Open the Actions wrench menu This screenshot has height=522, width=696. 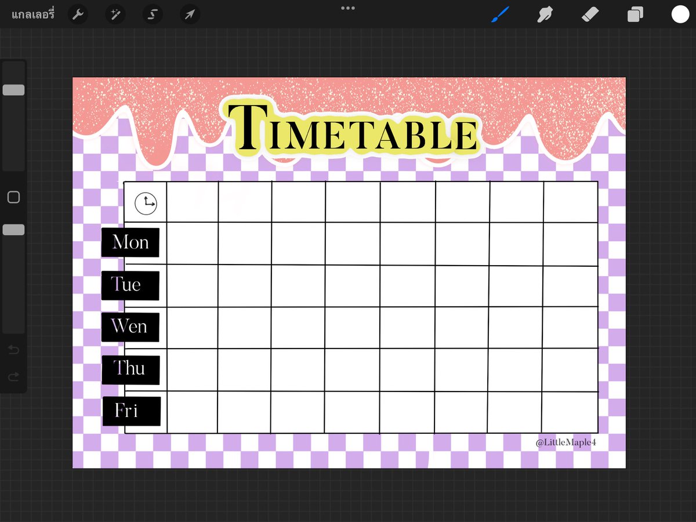click(77, 14)
